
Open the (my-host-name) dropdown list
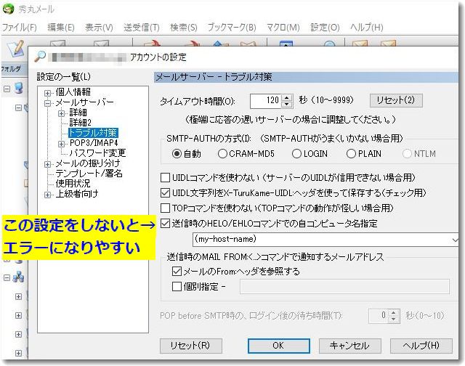[x=455, y=240]
